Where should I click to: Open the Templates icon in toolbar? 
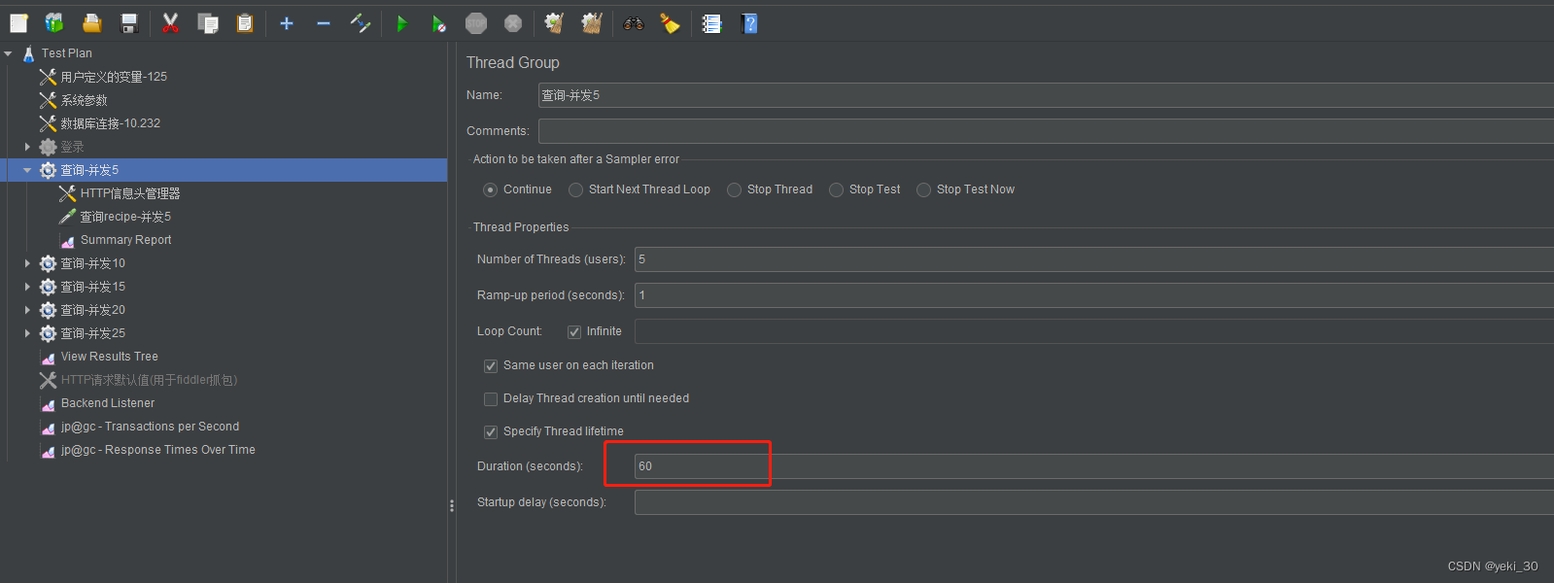tap(54, 23)
